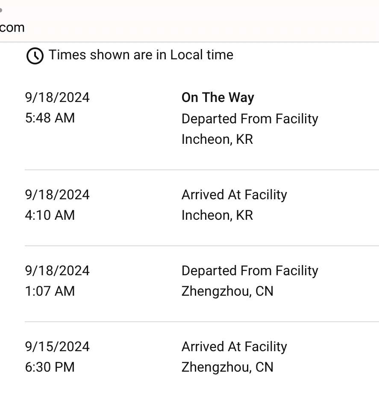Click the 9/15/2024 date
The width and height of the screenshot is (379, 393).
[57, 347]
